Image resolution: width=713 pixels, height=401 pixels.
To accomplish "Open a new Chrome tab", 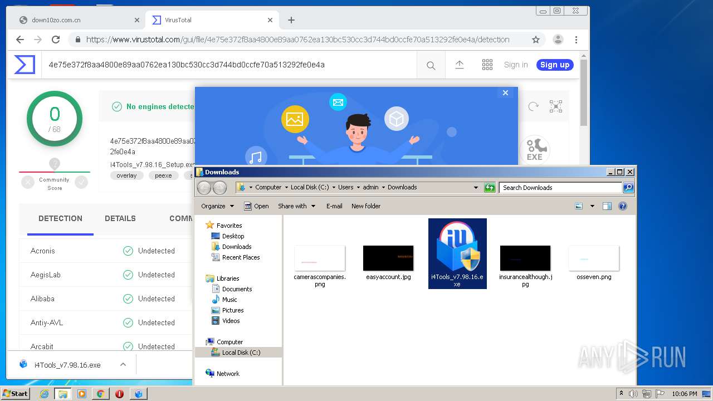I will (x=291, y=20).
